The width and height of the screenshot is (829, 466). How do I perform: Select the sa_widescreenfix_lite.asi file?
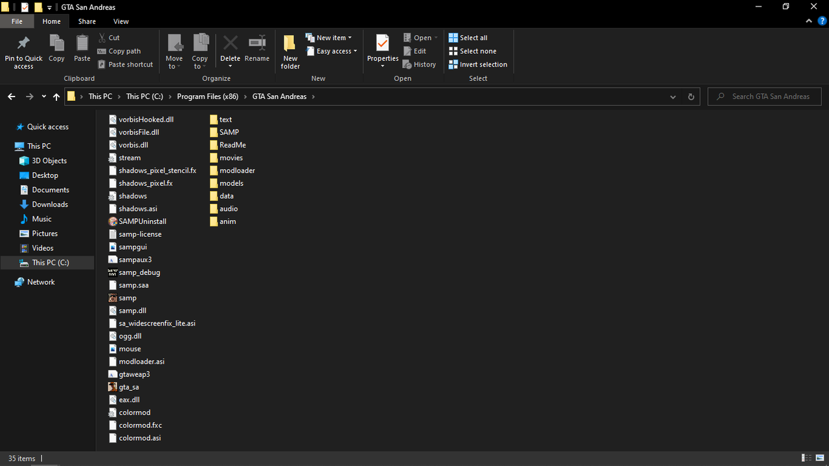(x=152, y=323)
